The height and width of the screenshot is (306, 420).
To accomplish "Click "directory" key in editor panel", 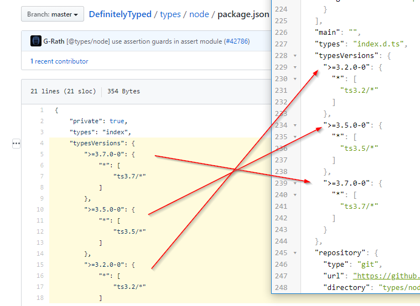I will pyautogui.click(x=346, y=288).
